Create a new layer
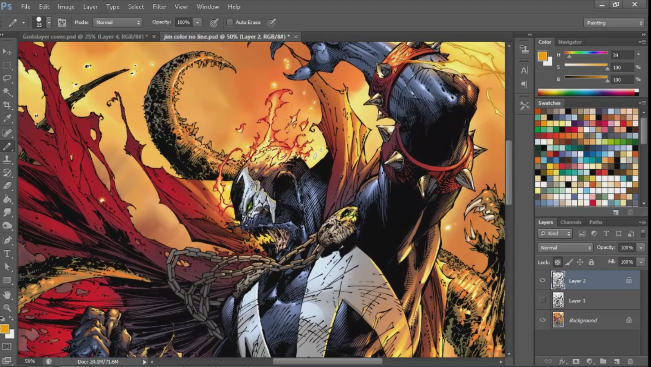The image size is (651, 367). (617, 361)
